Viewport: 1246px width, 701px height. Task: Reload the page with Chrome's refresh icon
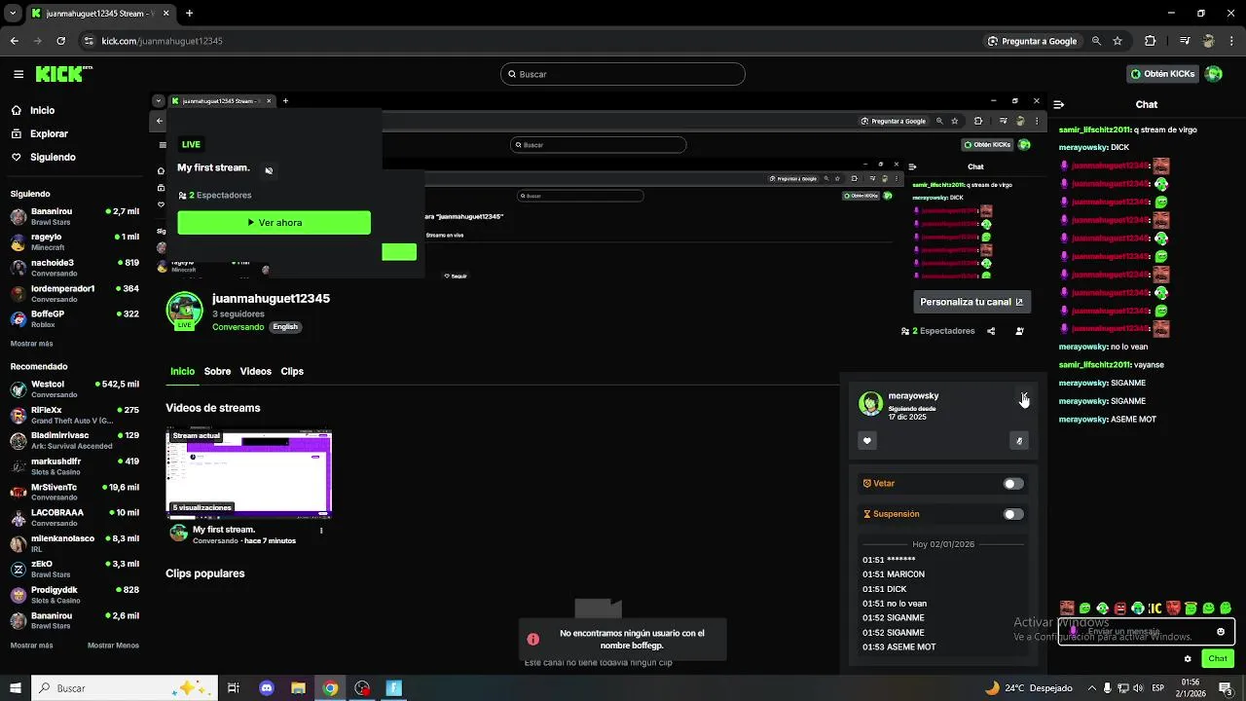tap(60, 41)
